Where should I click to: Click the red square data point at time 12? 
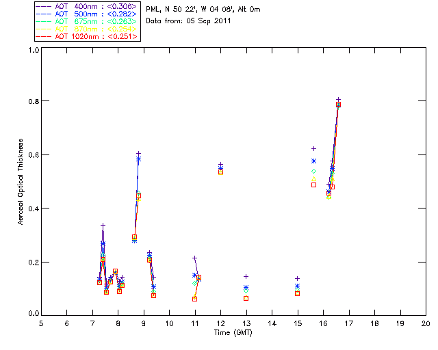[220, 172]
